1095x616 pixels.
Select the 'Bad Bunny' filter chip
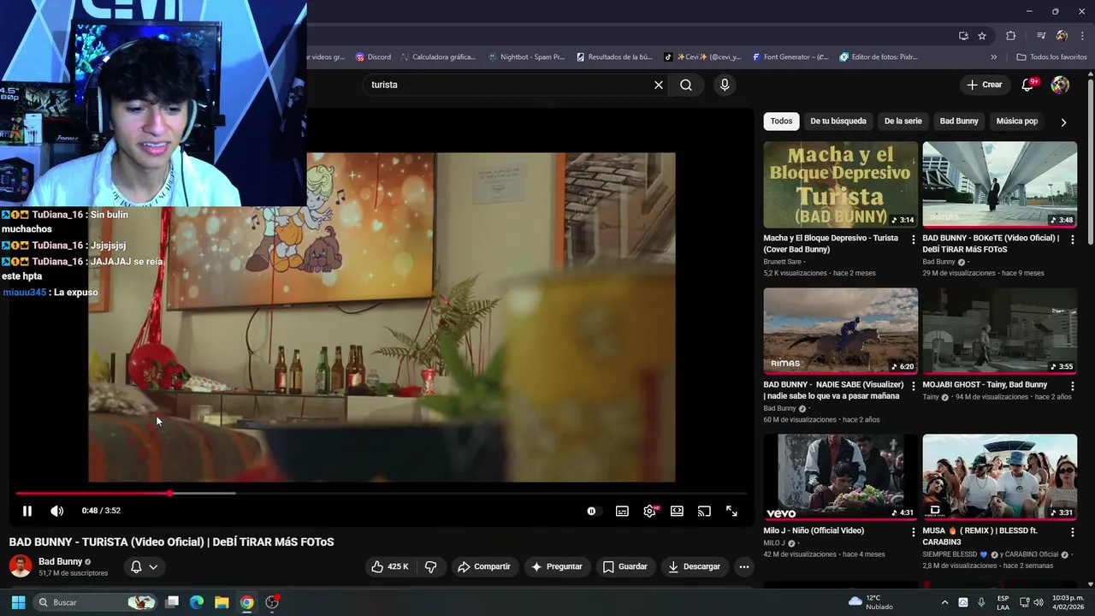pyautogui.click(x=959, y=121)
